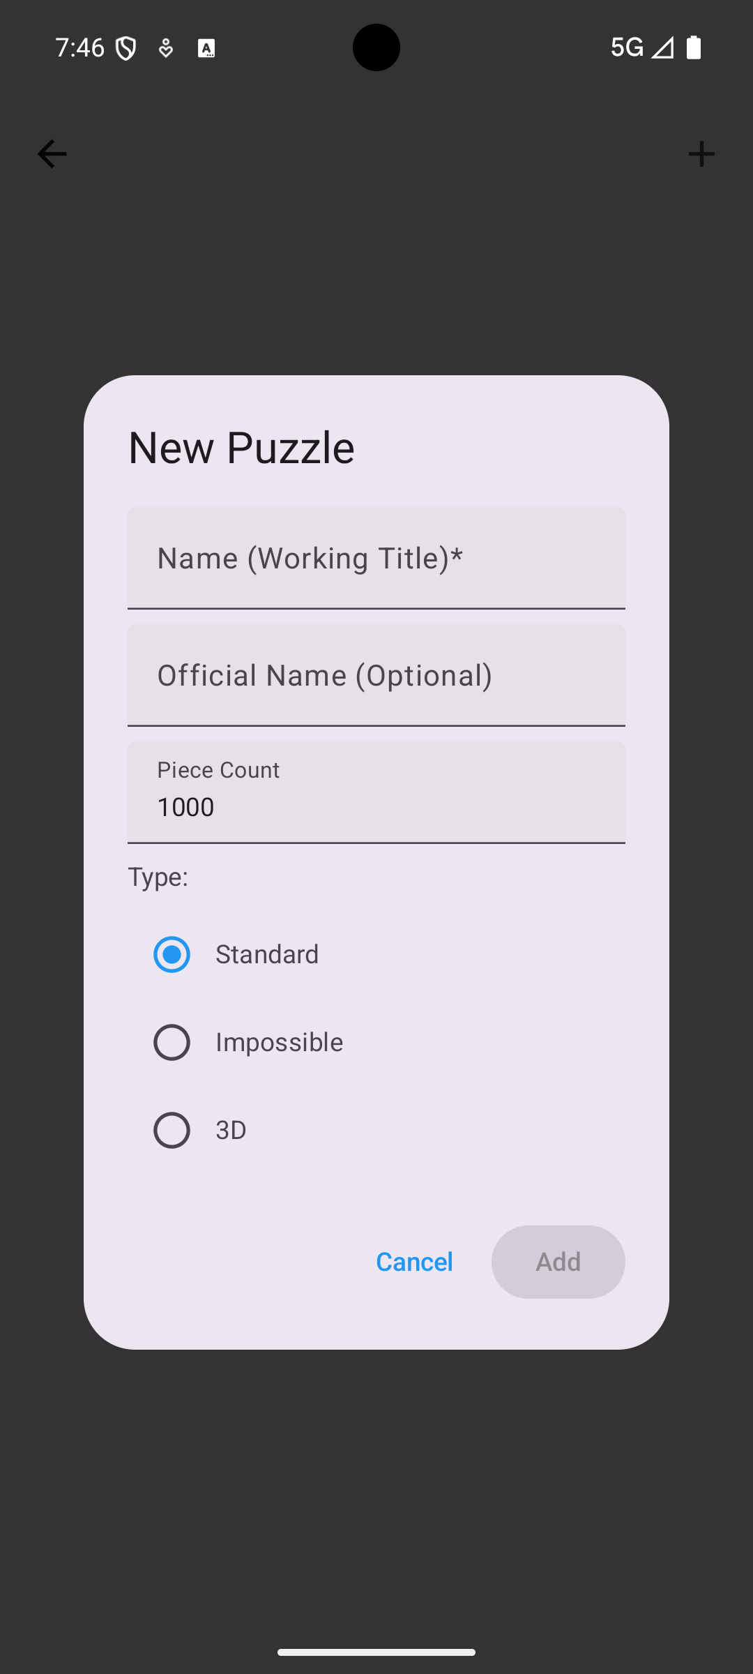Viewport: 753px width, 1674px height.
Task: Select the Standard radio button
Action: tap(172, 954)
